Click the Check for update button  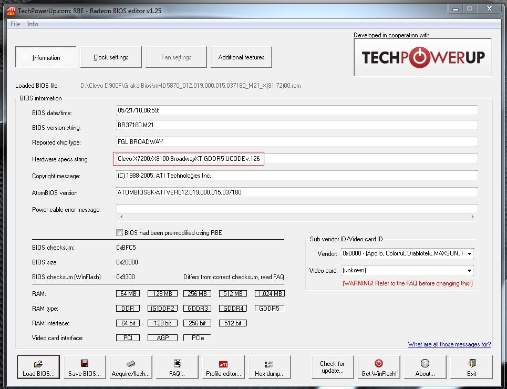pos(333,367)
